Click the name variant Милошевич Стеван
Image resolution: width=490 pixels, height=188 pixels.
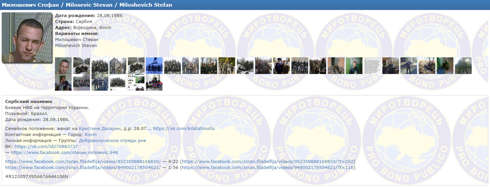76,39
